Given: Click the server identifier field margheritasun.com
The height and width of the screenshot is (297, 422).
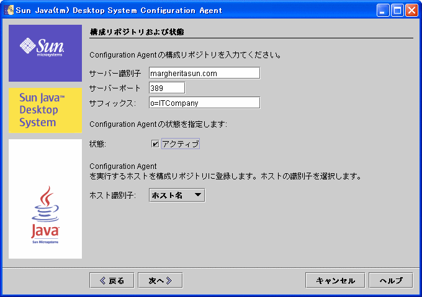Looking at the screenshot, I should pyautogui.click(x=205, y=73).
